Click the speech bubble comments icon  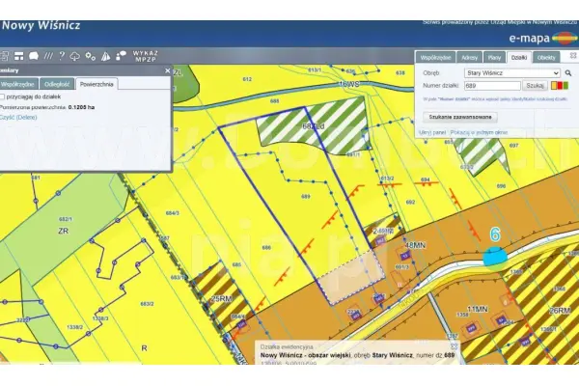point(34,56)
